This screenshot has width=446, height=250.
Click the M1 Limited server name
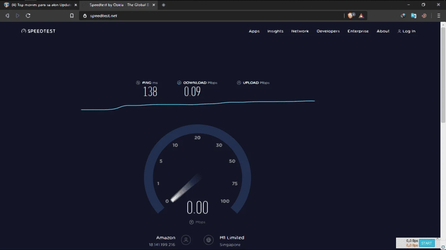point(232,238)
